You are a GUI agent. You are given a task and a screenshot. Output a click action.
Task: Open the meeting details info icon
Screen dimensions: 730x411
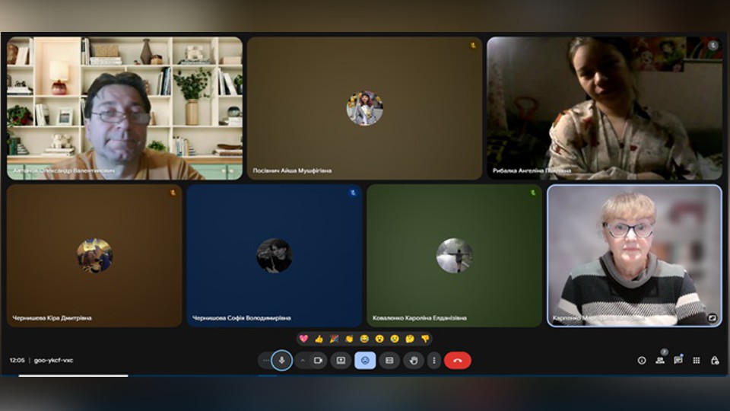click(x=642, y=360)
